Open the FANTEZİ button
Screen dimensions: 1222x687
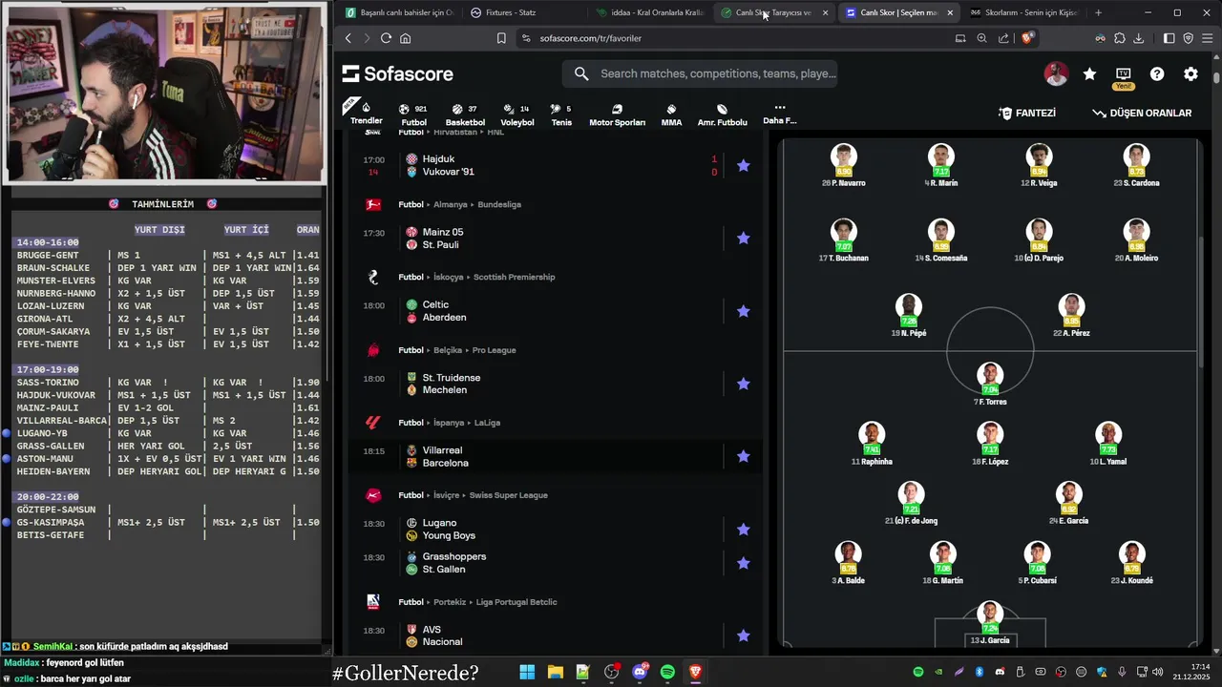point(1027,113)
